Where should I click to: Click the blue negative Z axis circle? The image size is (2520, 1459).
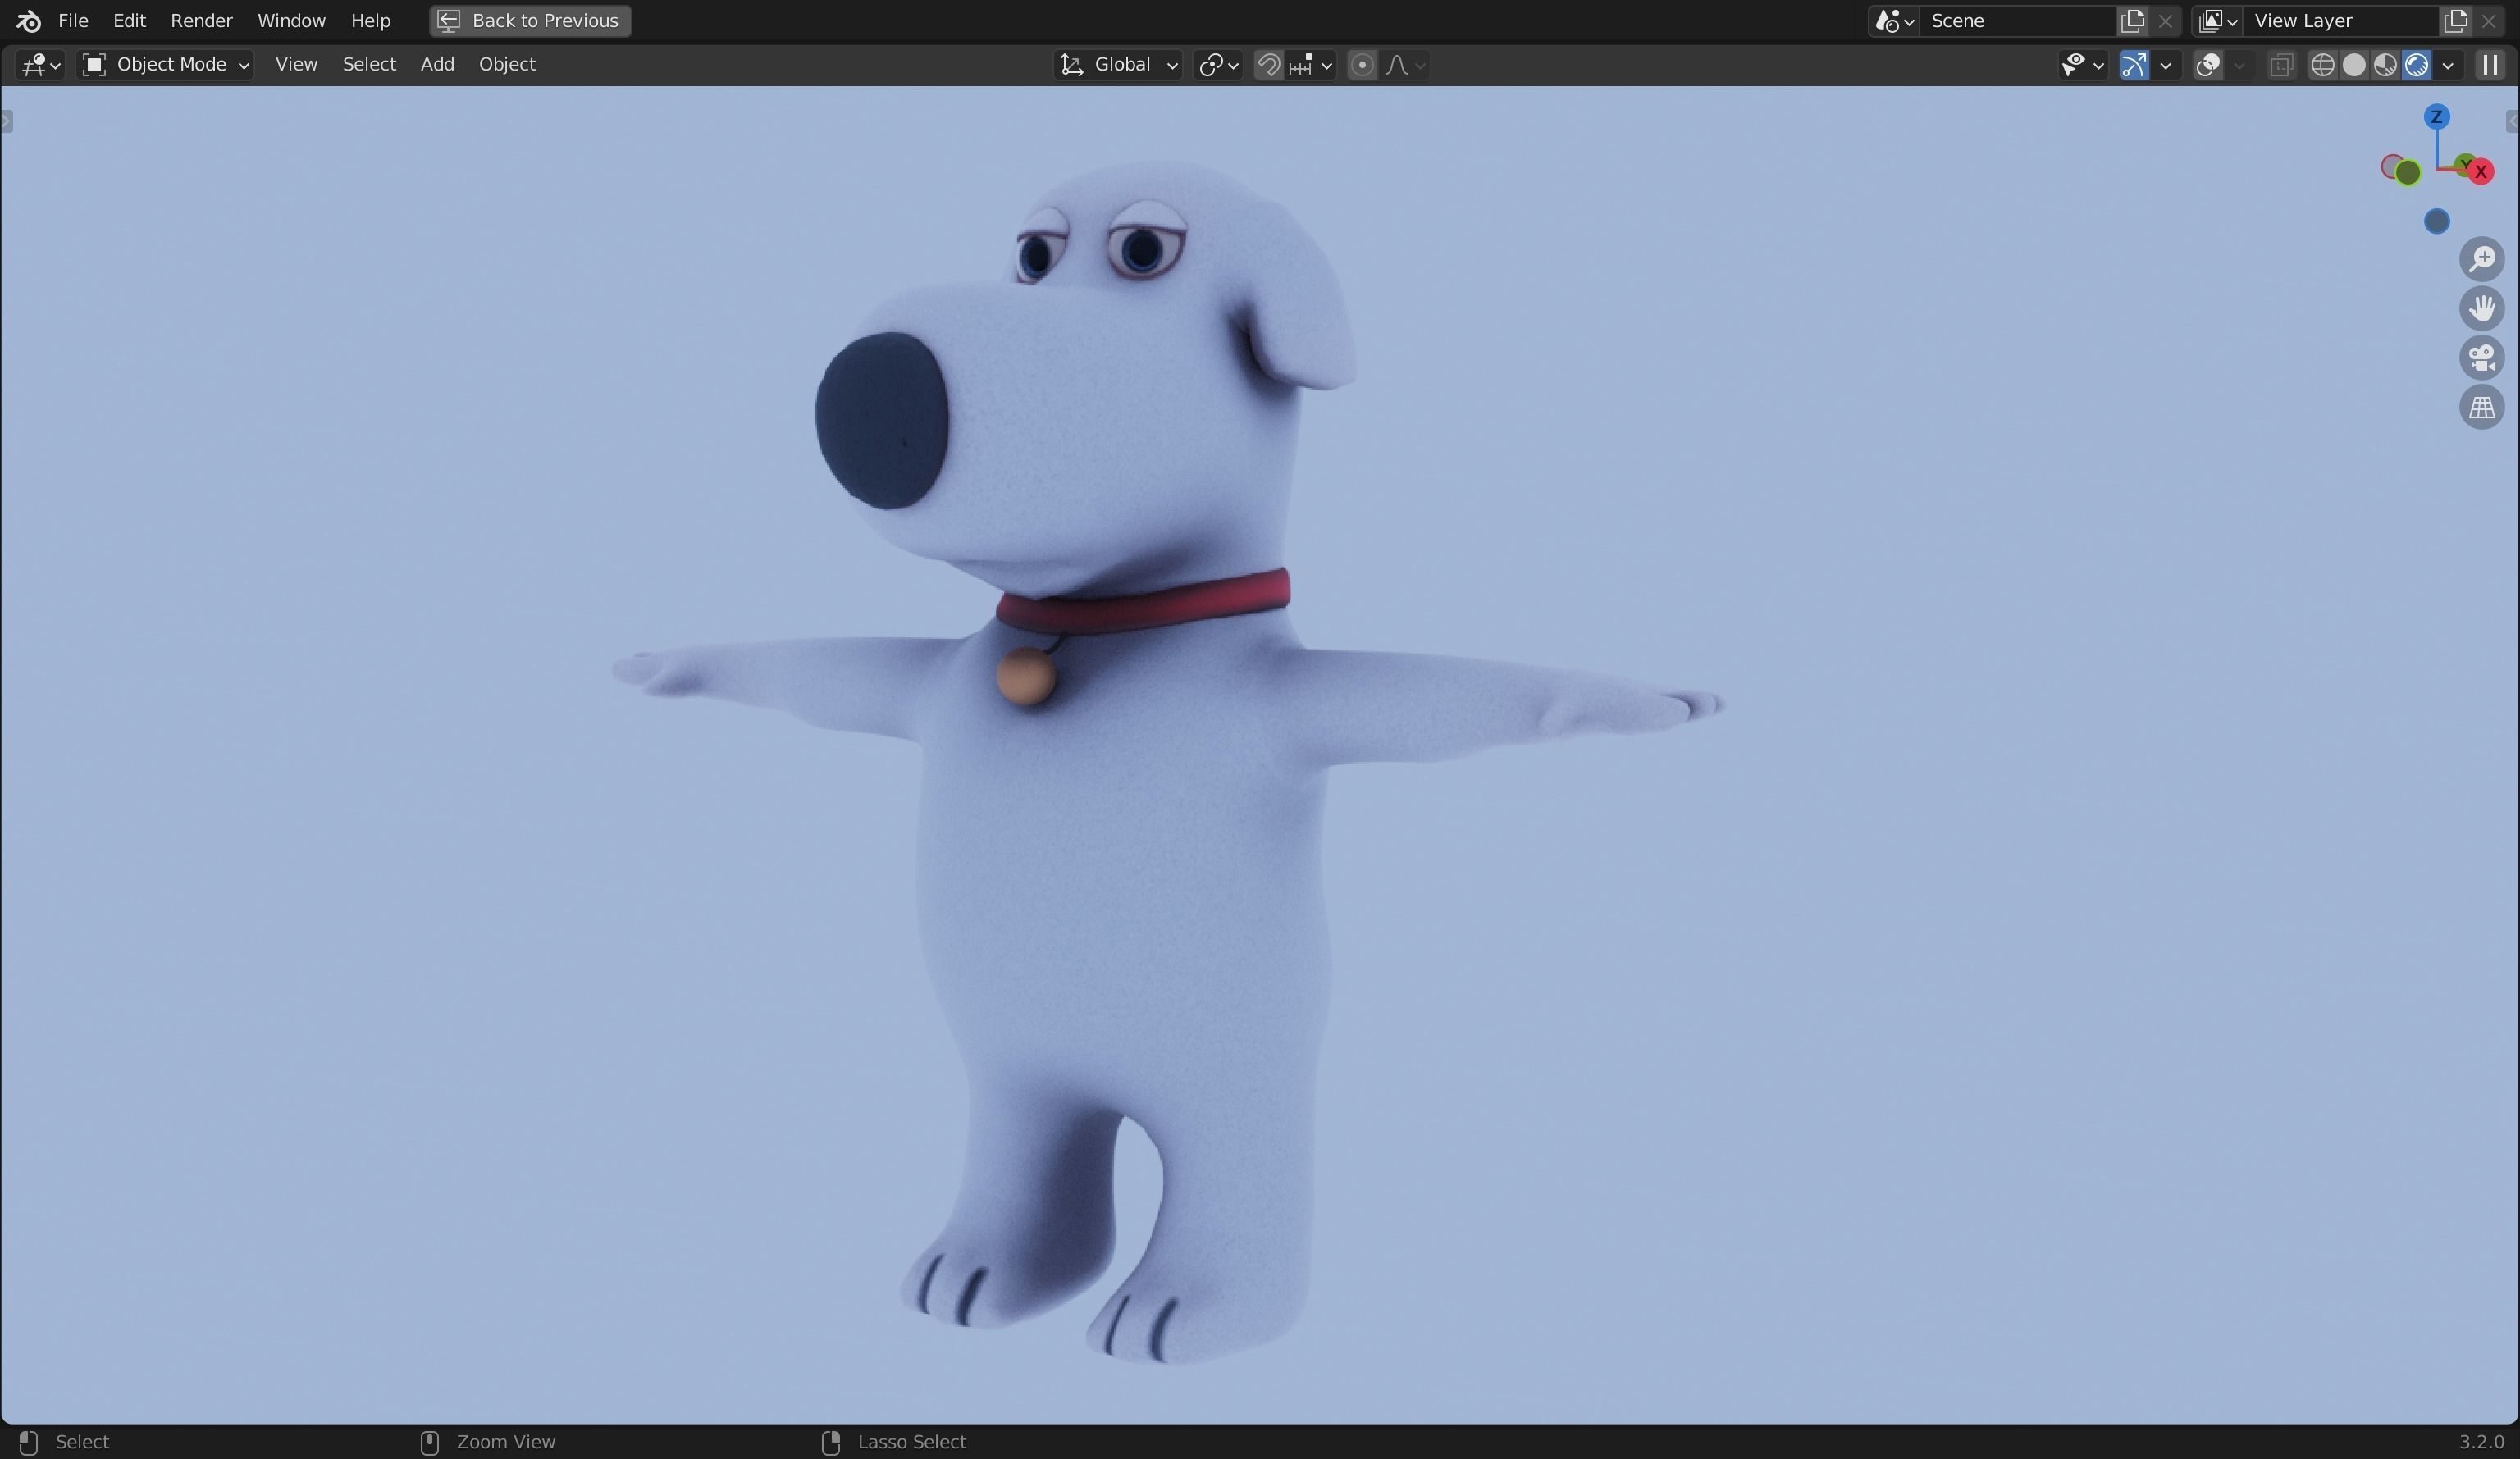tap(2437, 221)
